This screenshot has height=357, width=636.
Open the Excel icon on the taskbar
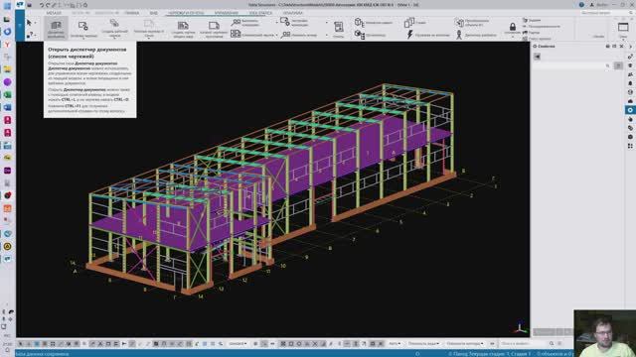[7, 95]
